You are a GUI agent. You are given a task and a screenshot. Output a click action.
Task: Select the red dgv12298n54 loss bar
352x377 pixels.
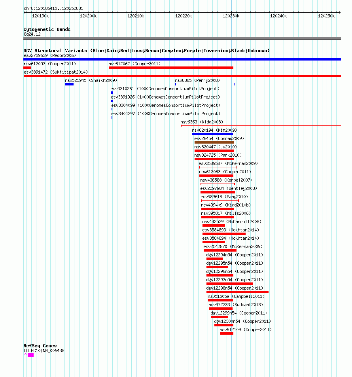(238, 292)
